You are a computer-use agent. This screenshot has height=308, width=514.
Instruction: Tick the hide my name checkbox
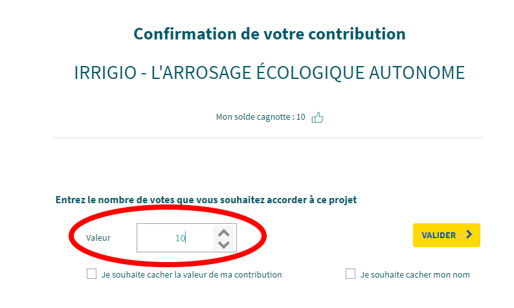click(x=350, y=274)
